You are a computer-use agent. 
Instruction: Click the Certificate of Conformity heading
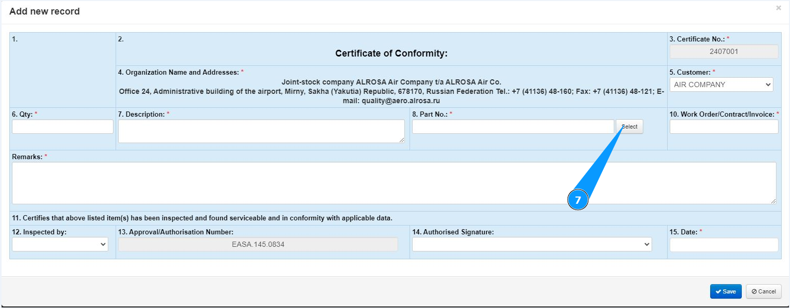point(391,53)
